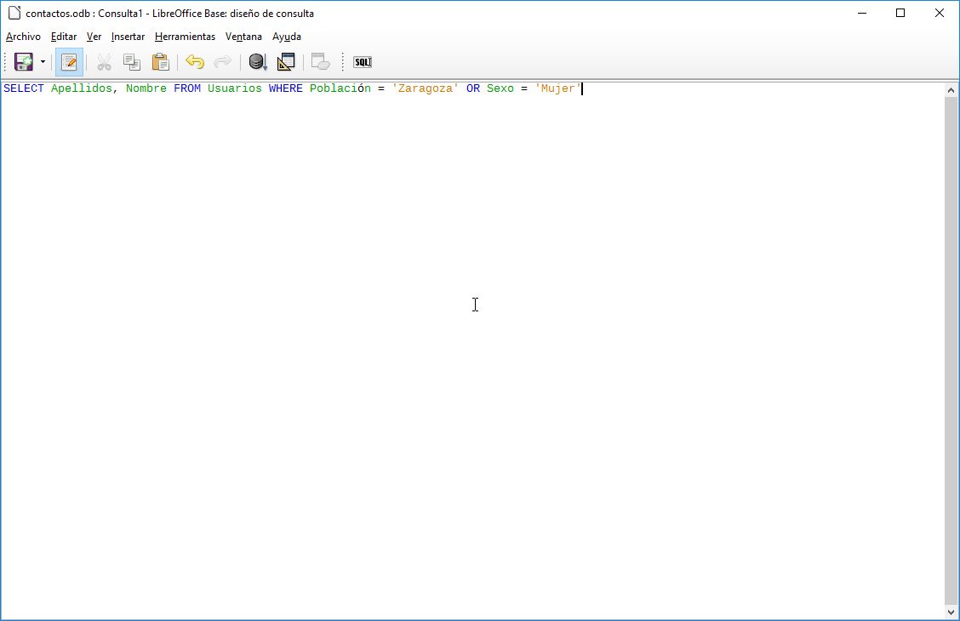
Task: Minimize the query design window
Action: tap(862, 13)
